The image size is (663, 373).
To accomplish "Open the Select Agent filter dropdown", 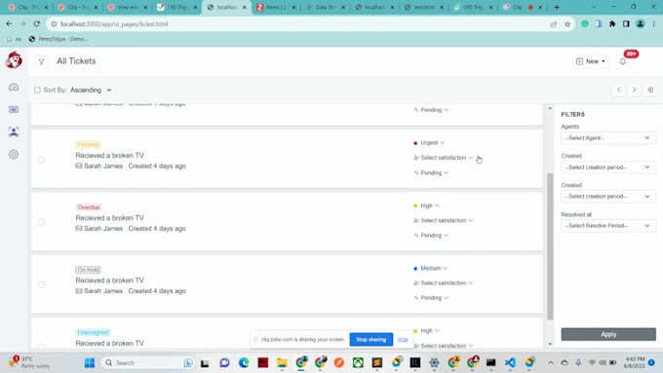I will coord(608,137).
